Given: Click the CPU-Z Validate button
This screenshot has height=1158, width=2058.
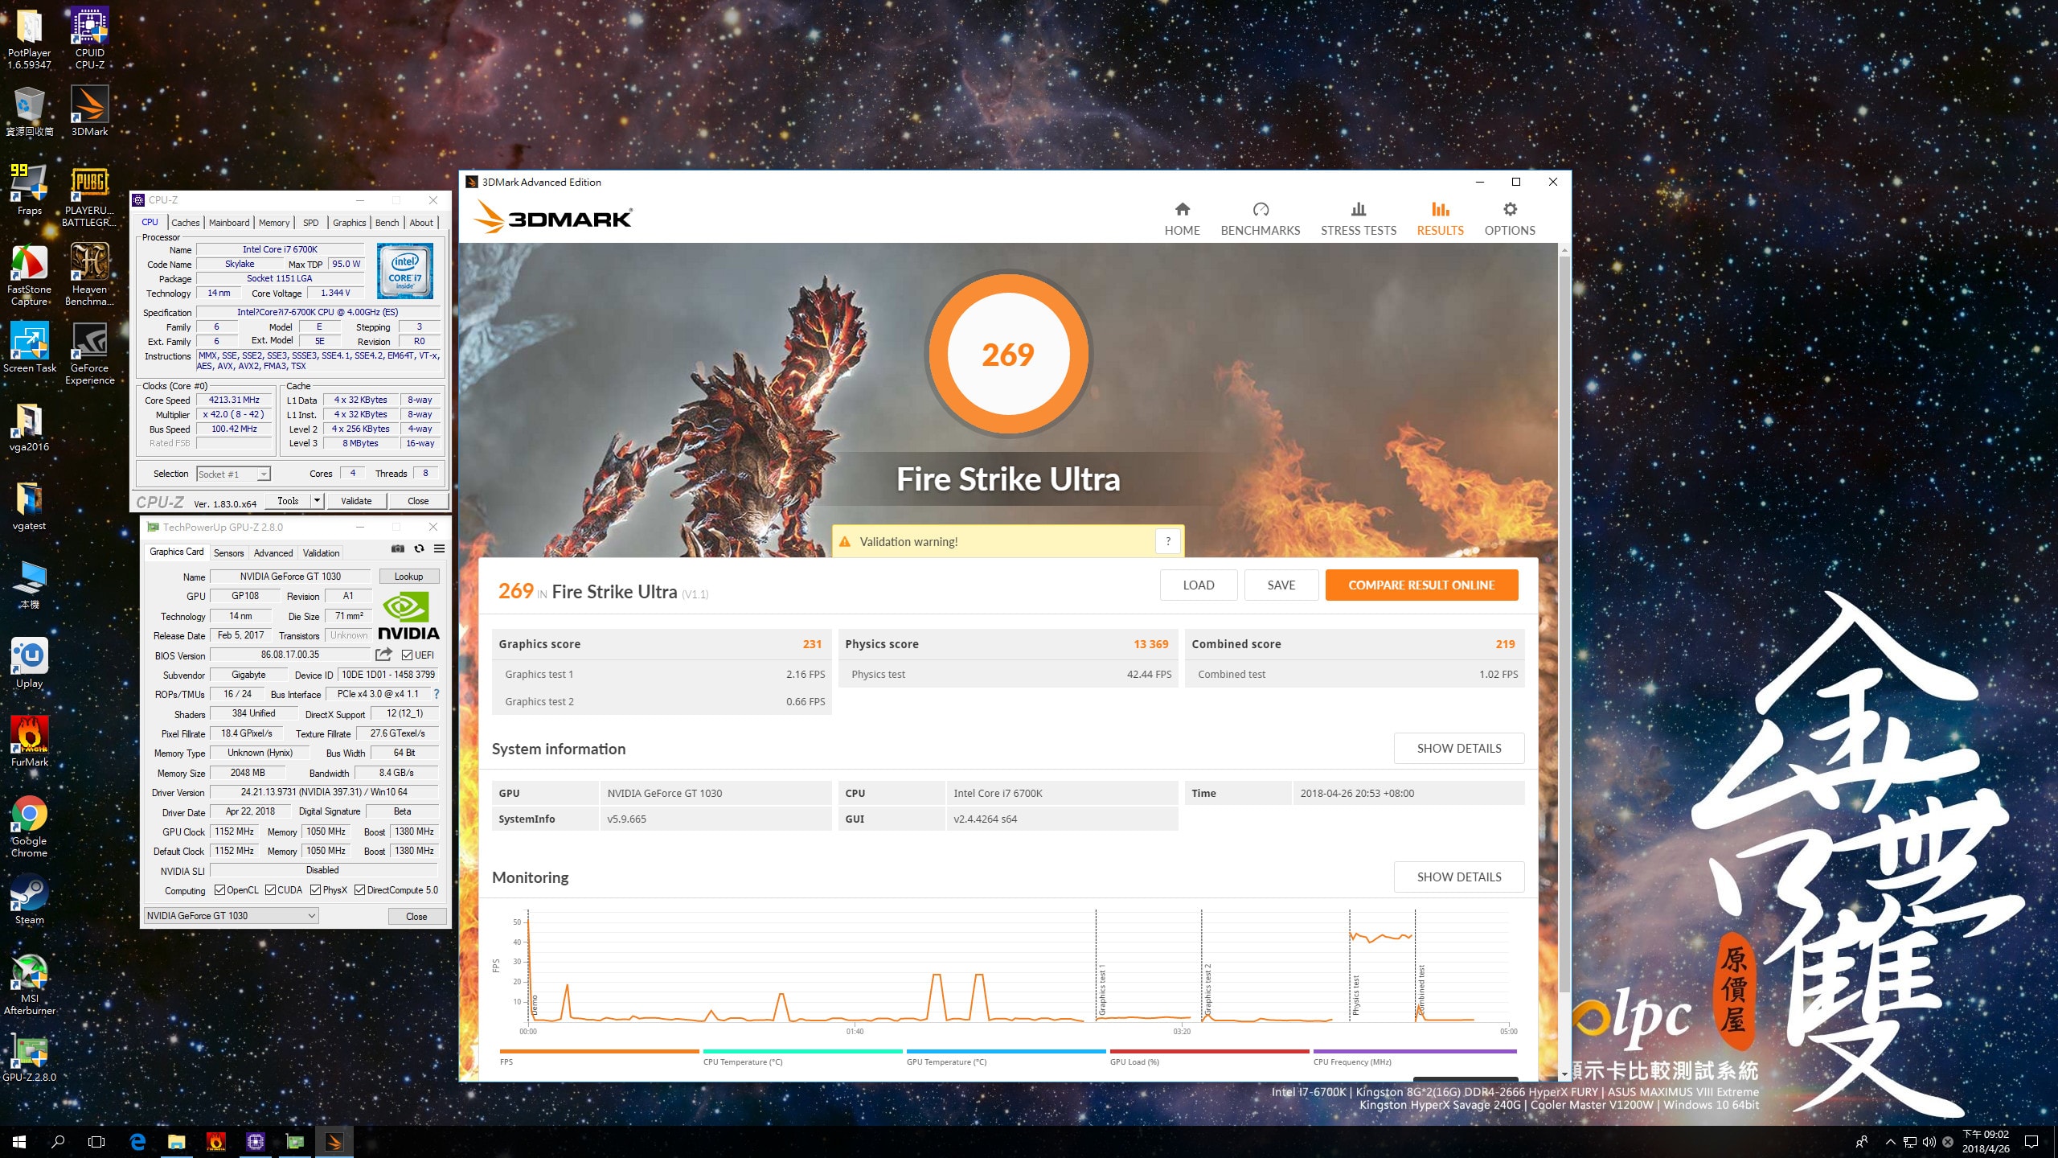Looking at the screenshot, I should 356,501.
